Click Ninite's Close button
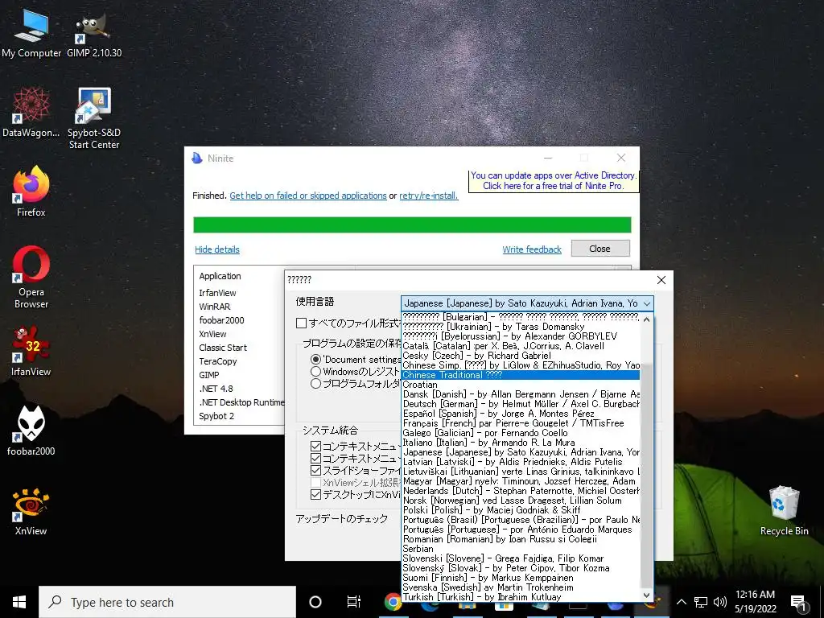The height and width of the screenshot is (618, 824). (600, 249)
